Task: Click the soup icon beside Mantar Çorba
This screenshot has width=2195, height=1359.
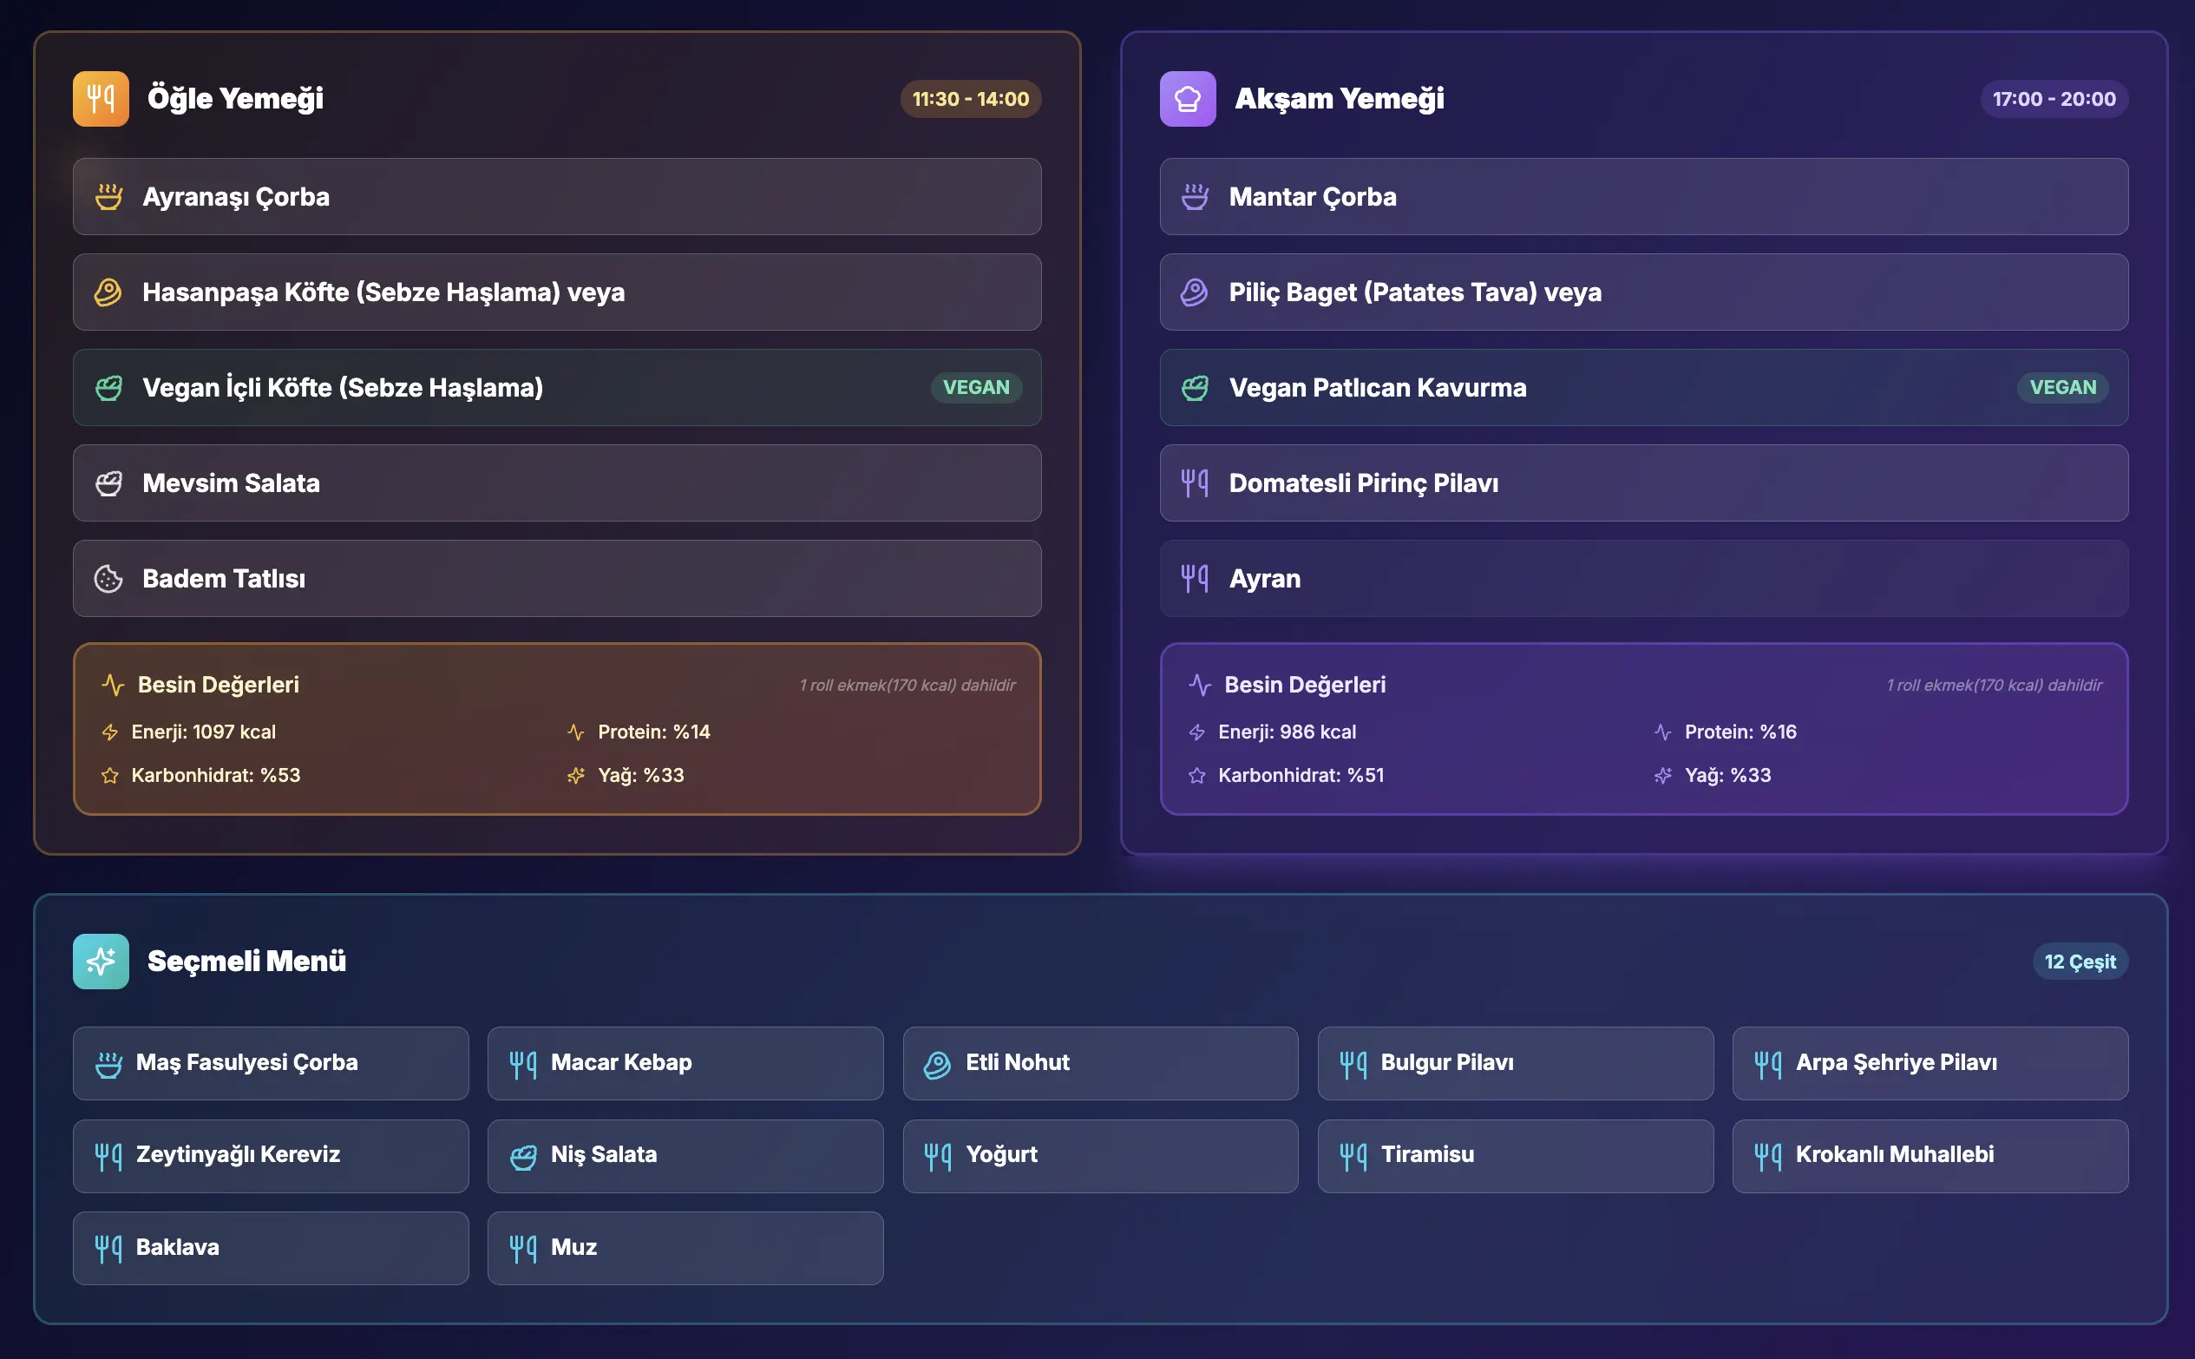Action: click(x=1194, y=197)
